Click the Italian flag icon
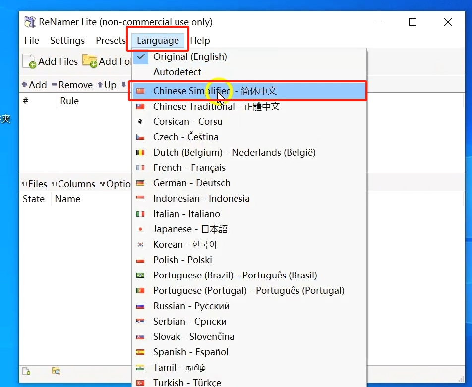This screenshot has height=387, width=472. (140, 214)
